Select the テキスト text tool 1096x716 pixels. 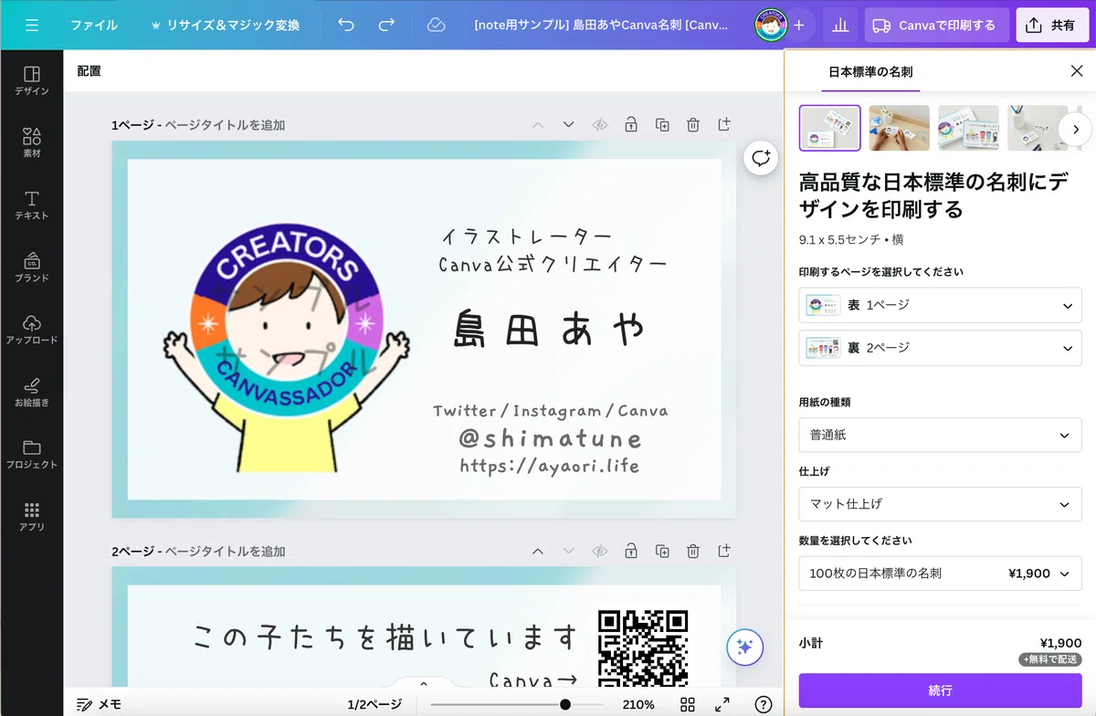point(31,205)
